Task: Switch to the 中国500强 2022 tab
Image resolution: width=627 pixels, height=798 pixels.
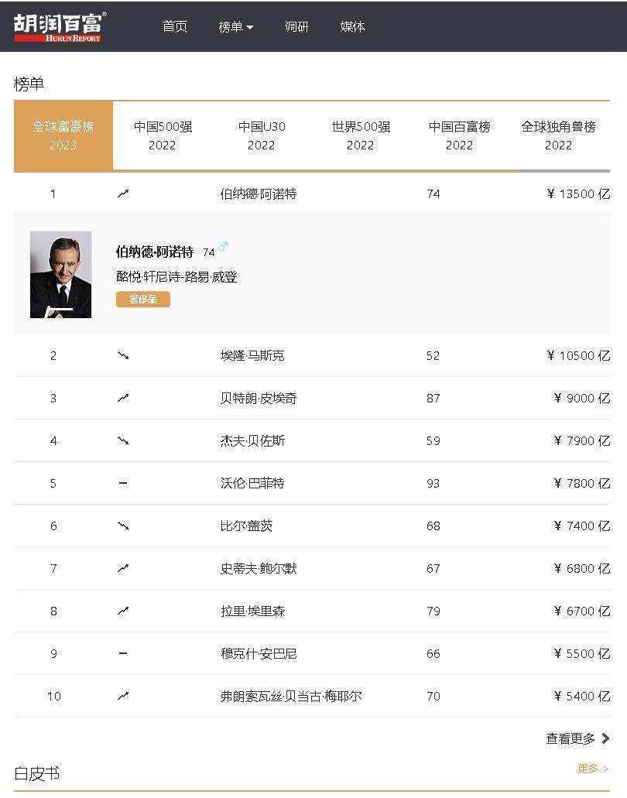Action: point(163,135)
